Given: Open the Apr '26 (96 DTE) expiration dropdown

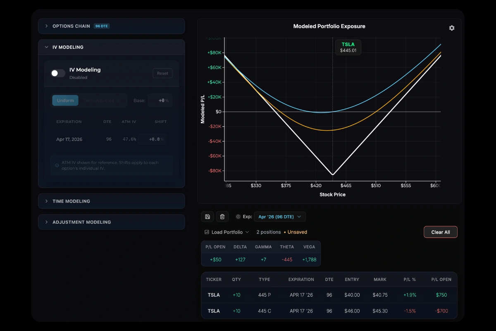Looking at the screenshot, I should click(280, 216).
